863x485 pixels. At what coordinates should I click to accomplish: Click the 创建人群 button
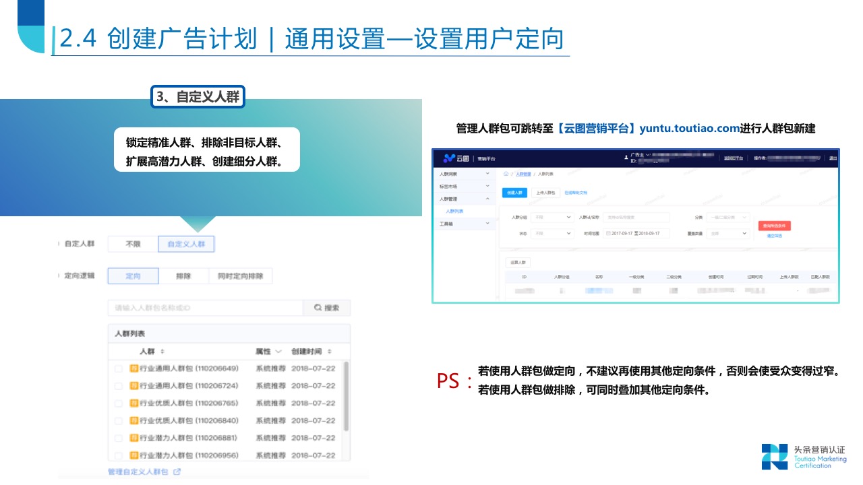[x=514, y=193]
